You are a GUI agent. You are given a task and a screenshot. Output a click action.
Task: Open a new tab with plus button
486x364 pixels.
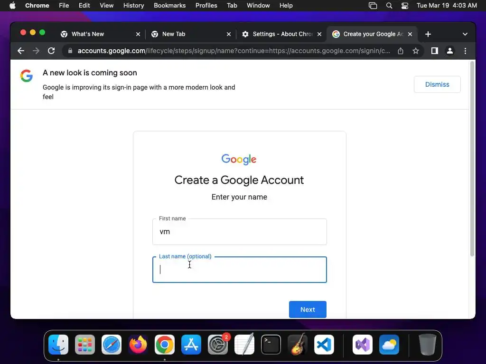pos(428,34)
